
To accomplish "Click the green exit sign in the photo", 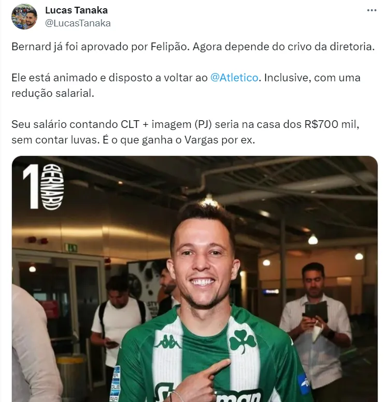I will click(71, 248).
